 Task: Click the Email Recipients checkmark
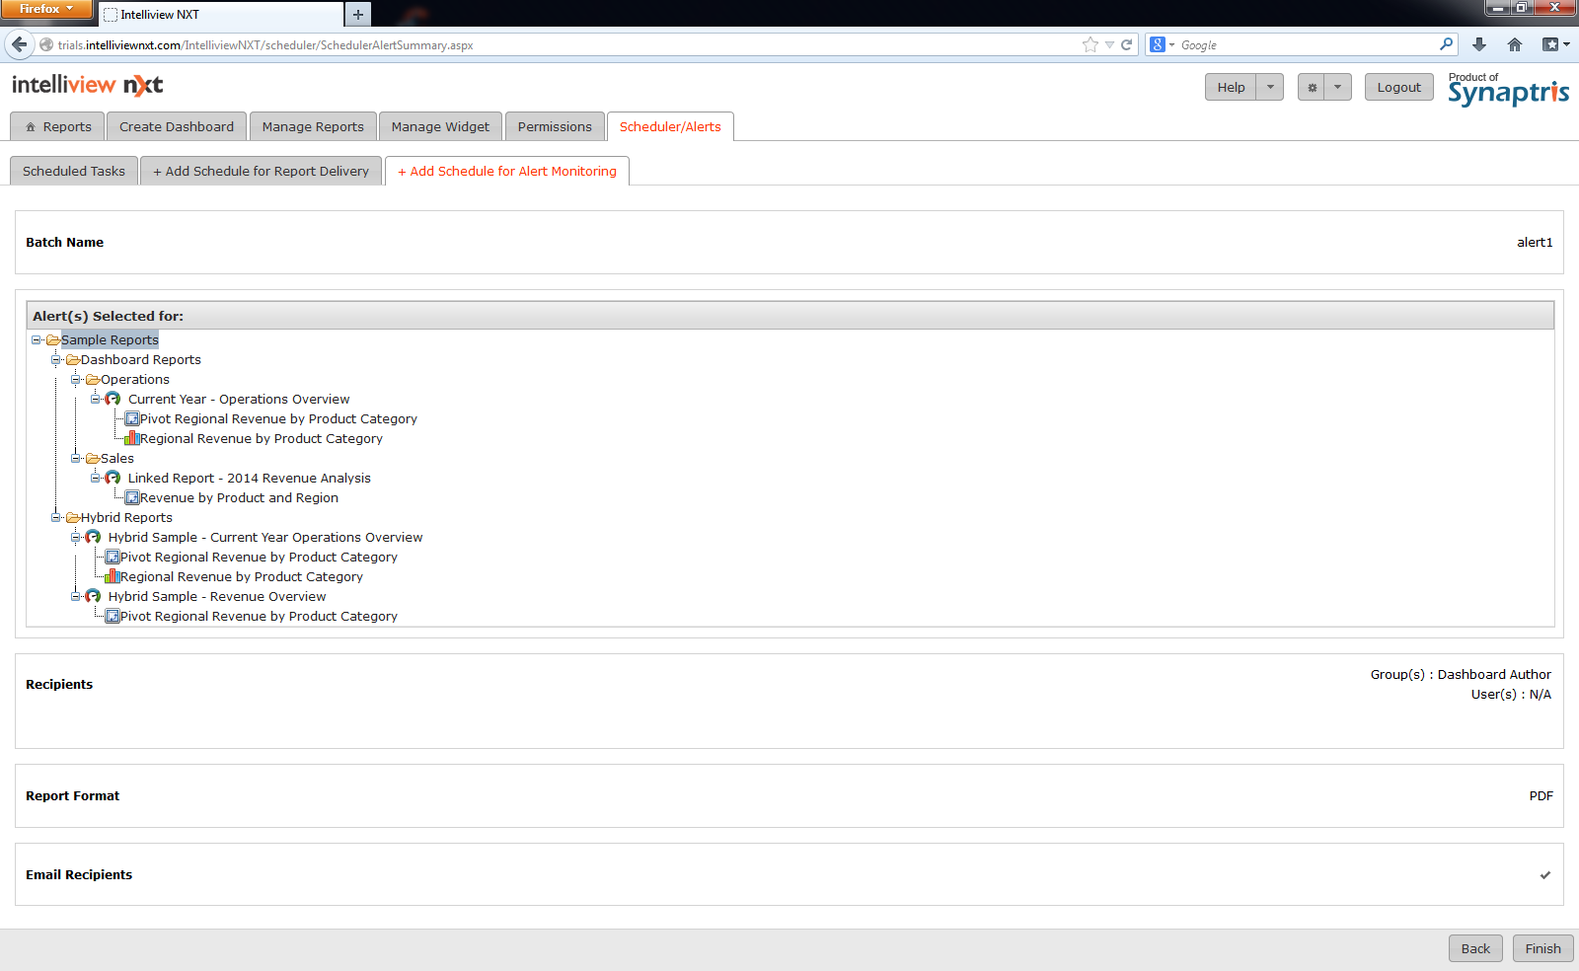pos(1544,875)
